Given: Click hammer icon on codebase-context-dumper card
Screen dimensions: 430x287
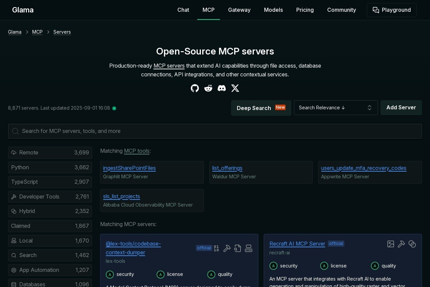Looking at the screenshot, I should click(227, 248).
